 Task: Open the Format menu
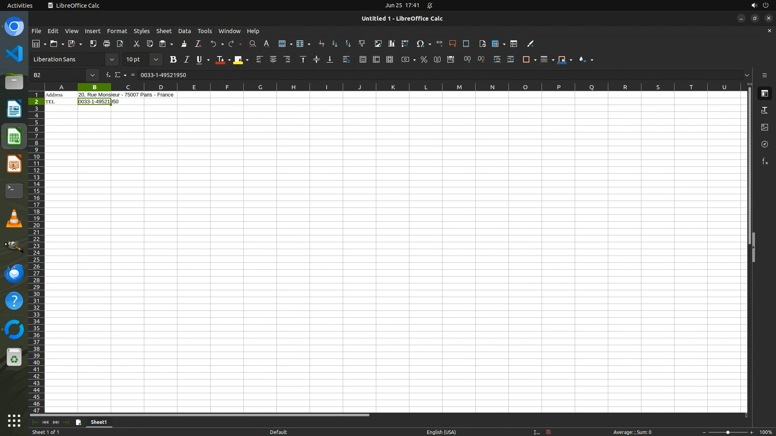[117, 31]
